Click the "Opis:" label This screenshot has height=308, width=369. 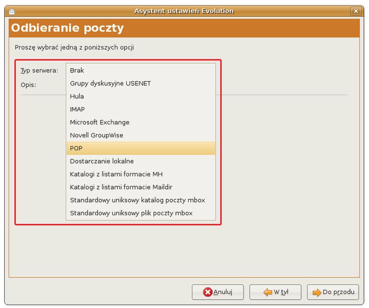(x=28, y=85)
